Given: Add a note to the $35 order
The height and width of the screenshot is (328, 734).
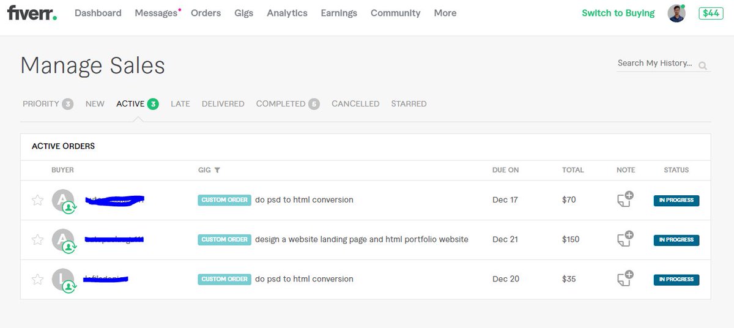Looking at the screenshot, I should pyautogui.click(x=625, y=279).
